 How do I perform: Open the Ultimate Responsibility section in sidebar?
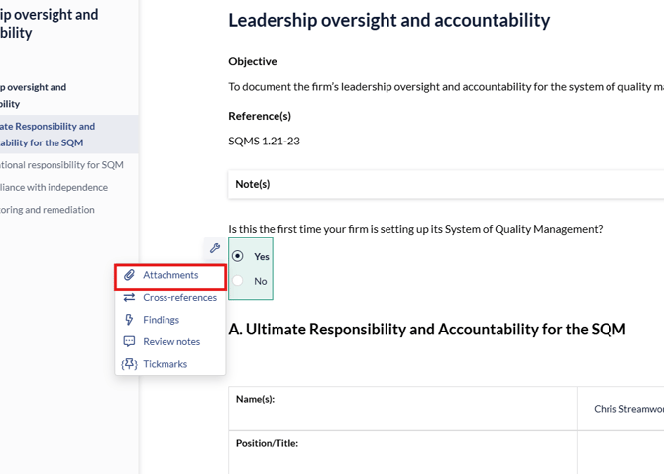(x=50, y=134)
